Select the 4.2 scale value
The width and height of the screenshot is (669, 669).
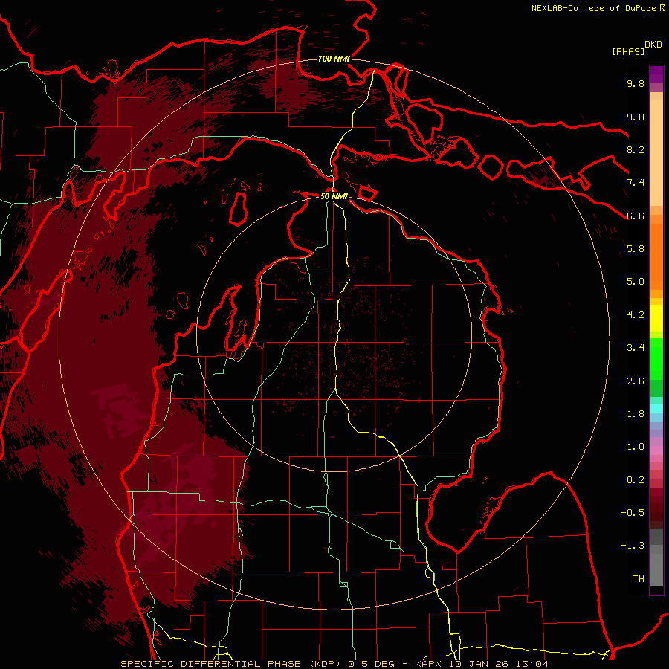[x=636, y=315]
